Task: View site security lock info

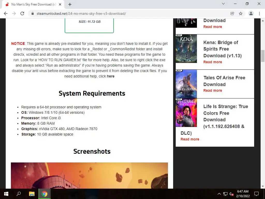Action: [x=33, y=13]
